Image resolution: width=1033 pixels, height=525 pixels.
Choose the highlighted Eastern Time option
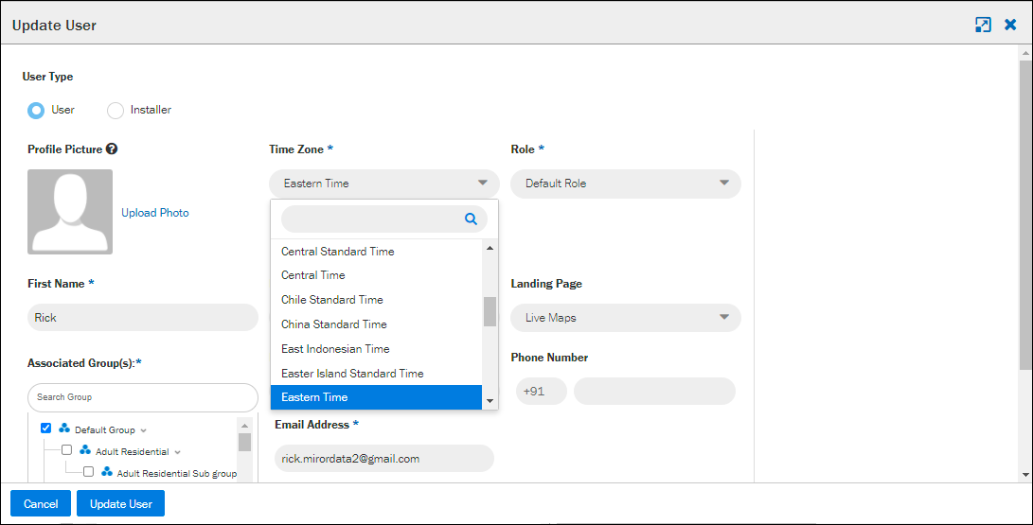(376, 397)
